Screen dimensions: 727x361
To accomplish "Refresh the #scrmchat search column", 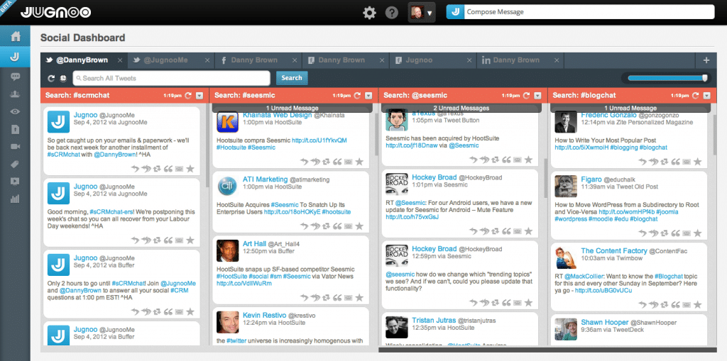I will coord(188,95).
